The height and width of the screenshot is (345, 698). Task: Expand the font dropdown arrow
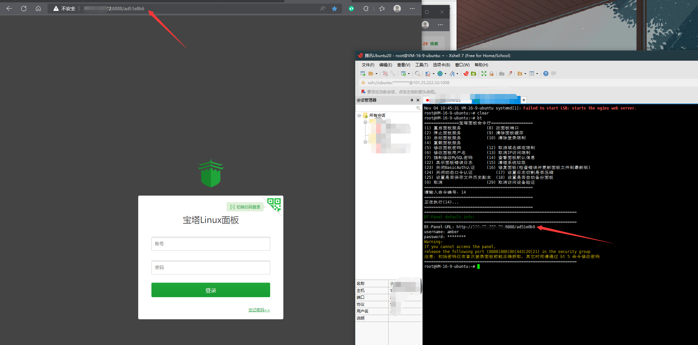coord(457,74)
